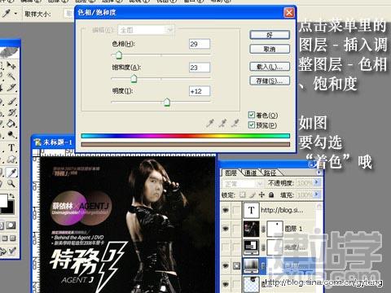Open the eyedropper tool preset dropdown arrow
This screenshot has width=391, height=293.
(x=15, y=13)
